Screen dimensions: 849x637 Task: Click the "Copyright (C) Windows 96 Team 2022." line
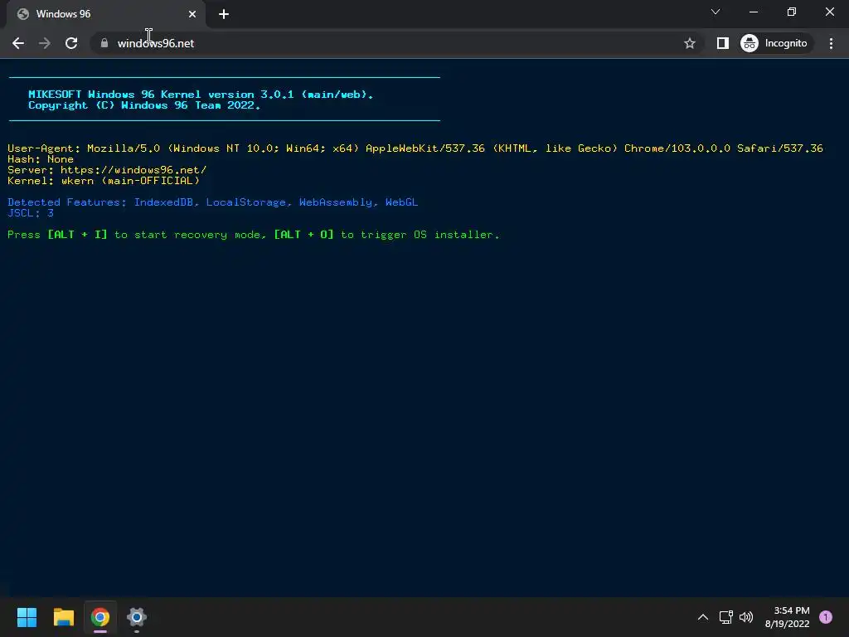point(144,105)
